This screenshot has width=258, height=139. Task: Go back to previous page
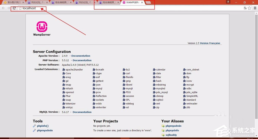(x=3, y=8)
